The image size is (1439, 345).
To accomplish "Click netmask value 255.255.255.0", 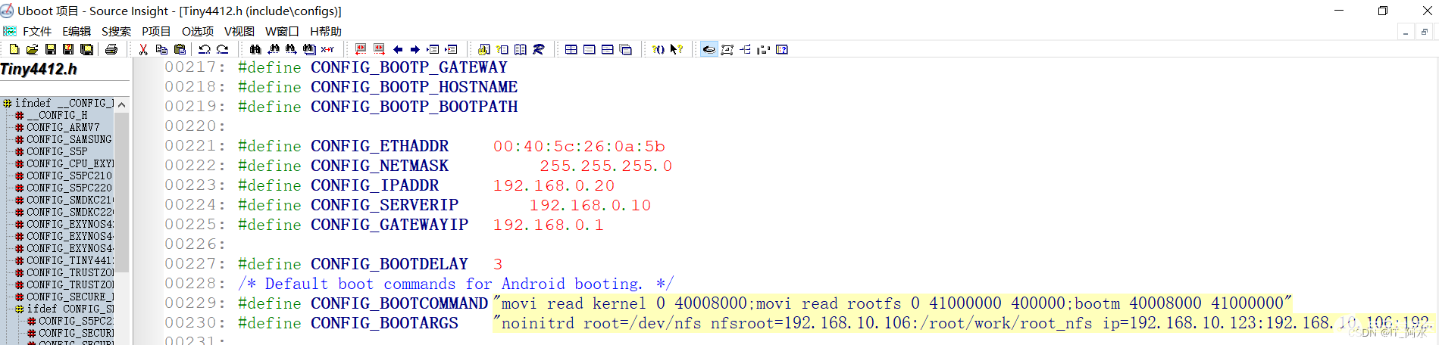I will [x=605, y=166].
